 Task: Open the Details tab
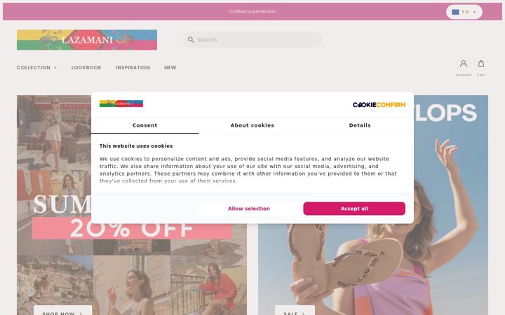(x=360, y=125)
